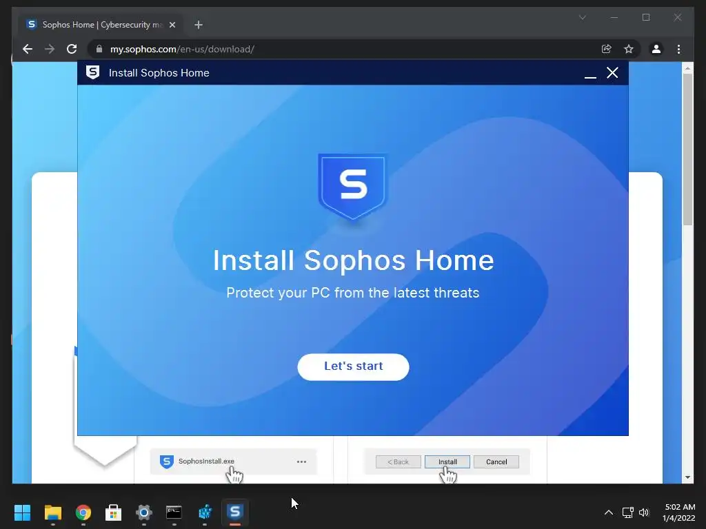This screenshot has height=529, width=706.
Task: Show hidden system tray icons
Action: click(608, 512)
